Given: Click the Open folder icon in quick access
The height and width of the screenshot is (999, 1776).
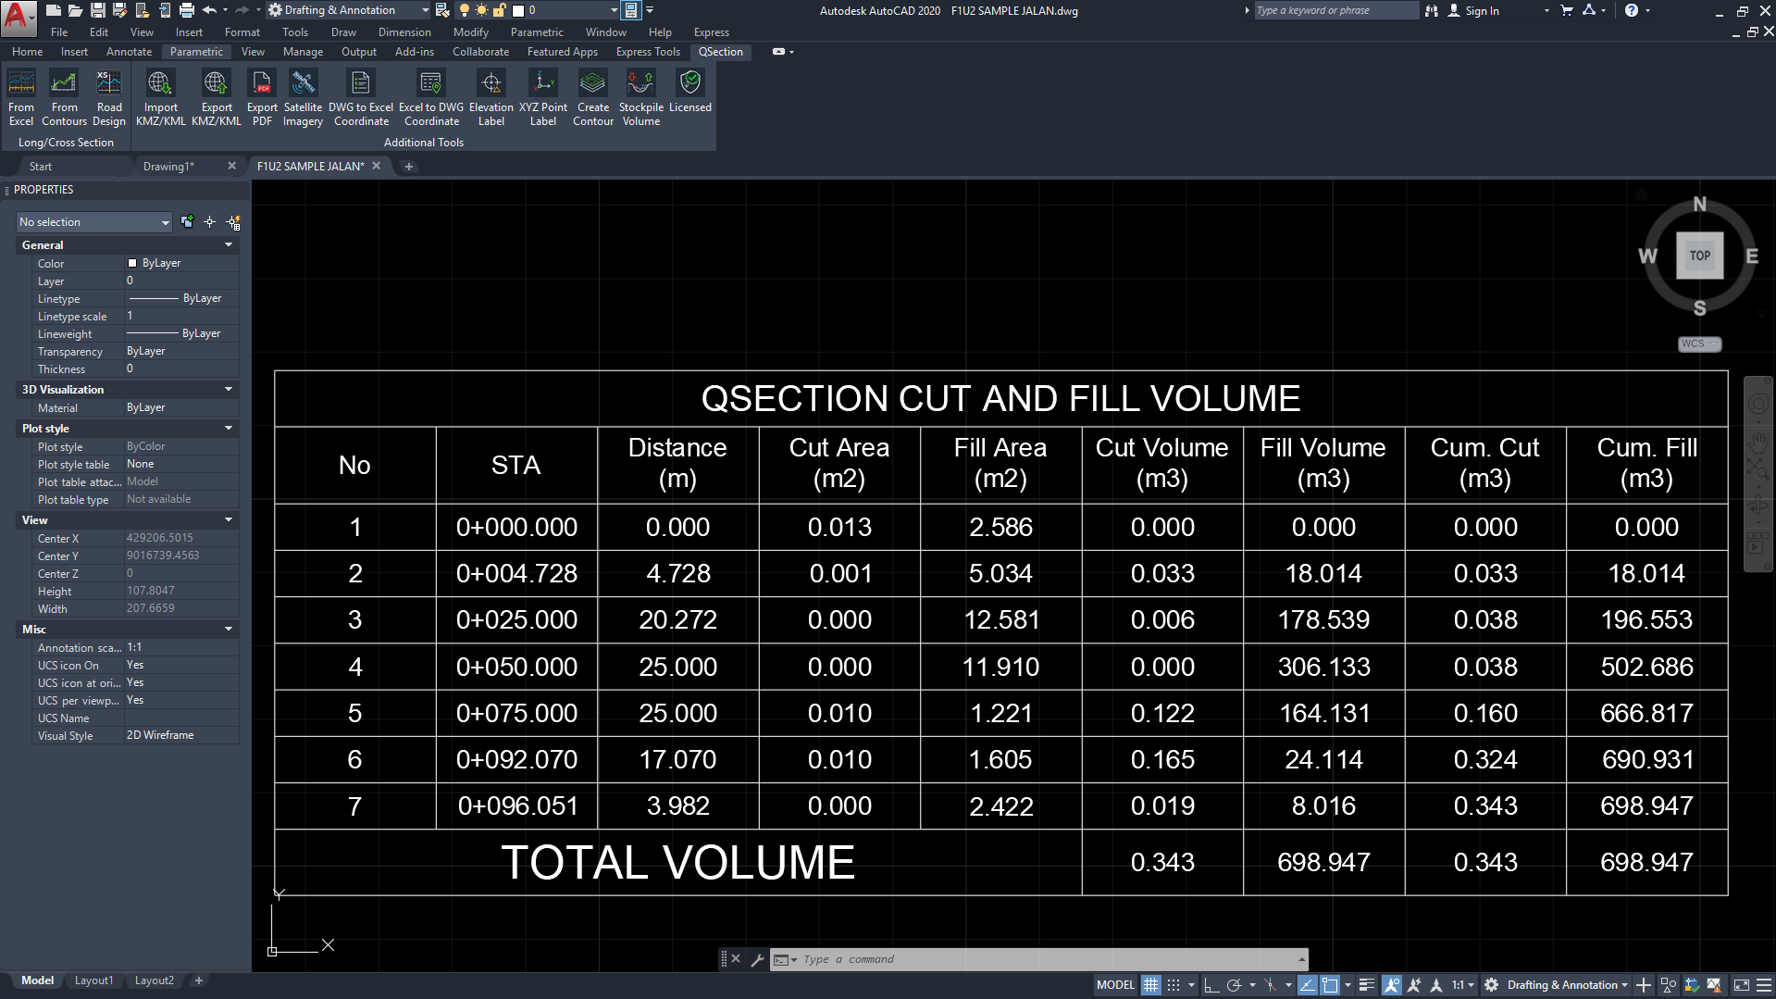Looking at the screenshot, I should pyautogui.click(x=75, y=10).
